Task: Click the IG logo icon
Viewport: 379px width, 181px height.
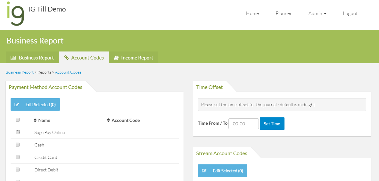Action: tap(15, 13)
